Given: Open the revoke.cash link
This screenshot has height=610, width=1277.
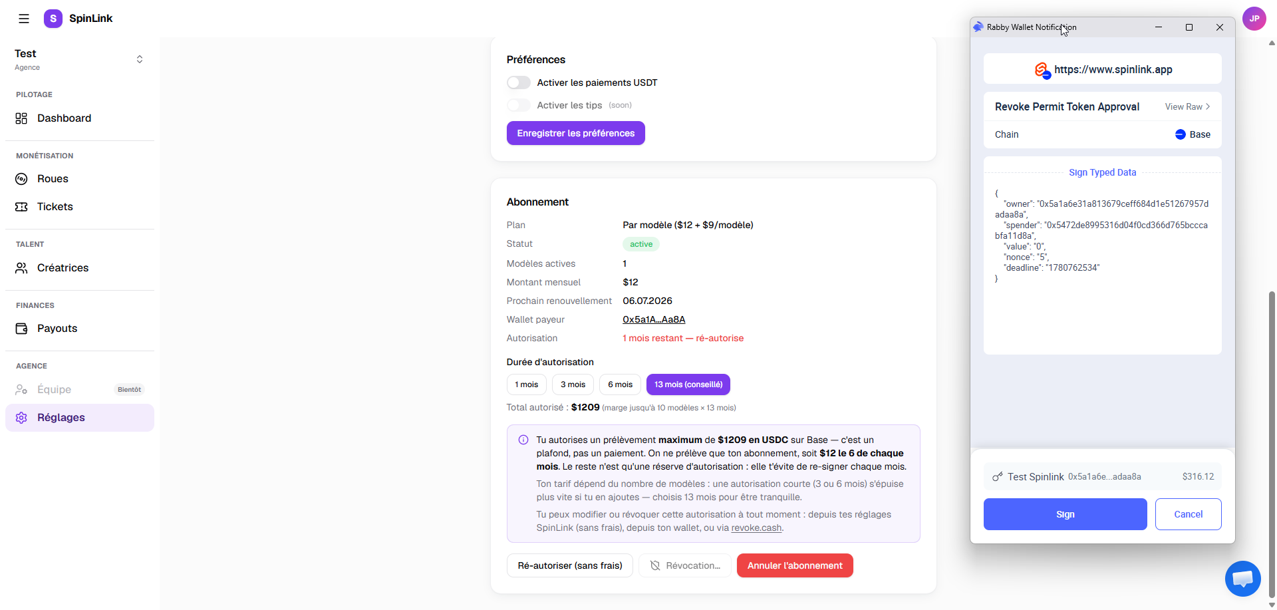Looking at the screenshot, I should click(756, 528).
